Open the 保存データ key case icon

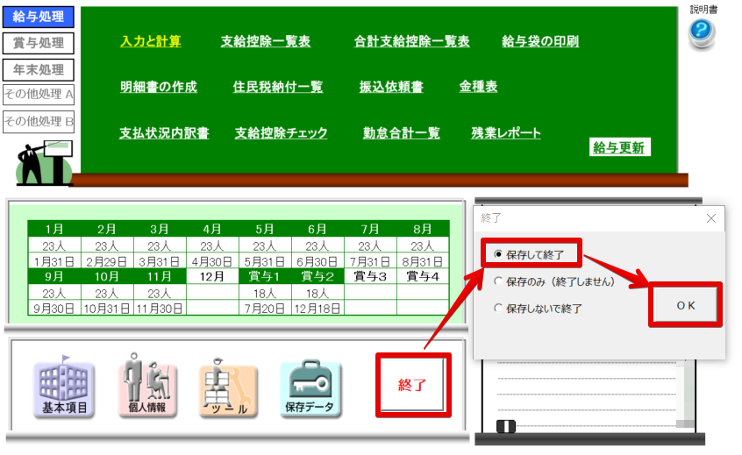tap(310, 388)
